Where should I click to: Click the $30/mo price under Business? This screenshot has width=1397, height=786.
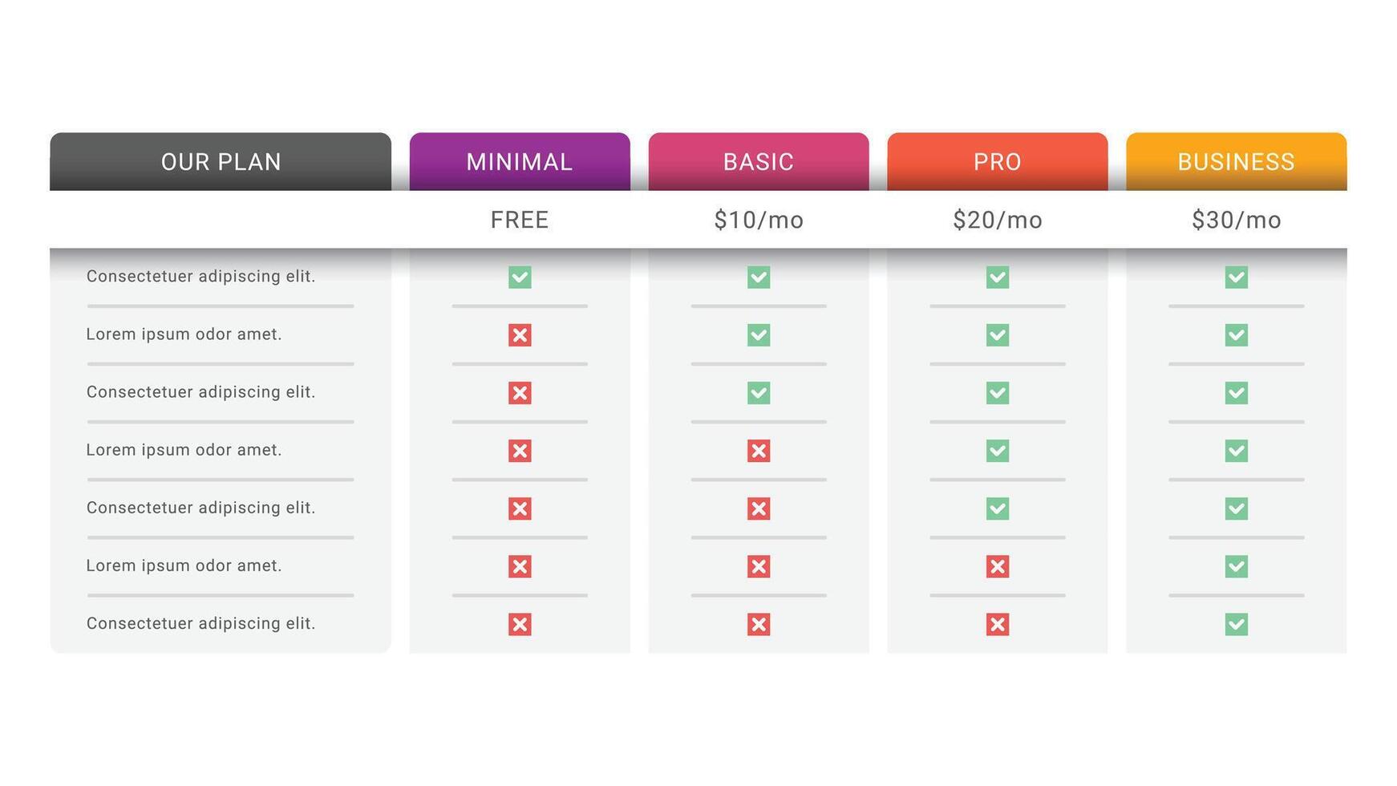coord(1236,220)
